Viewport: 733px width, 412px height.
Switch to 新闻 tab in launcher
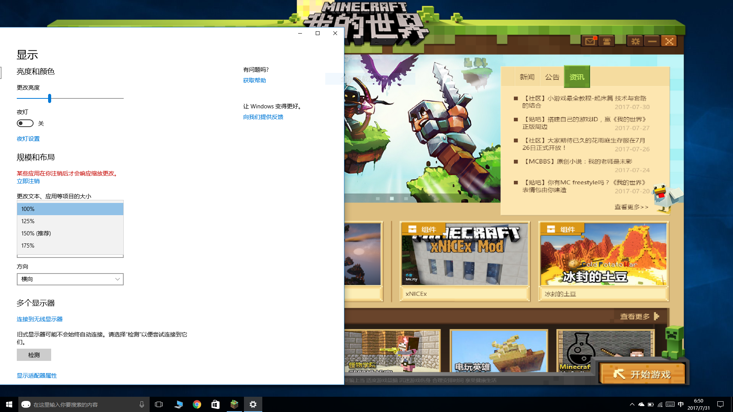tap(527, 77)
